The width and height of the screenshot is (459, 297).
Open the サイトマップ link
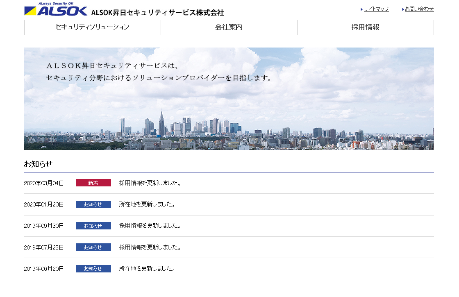(376, 9)
